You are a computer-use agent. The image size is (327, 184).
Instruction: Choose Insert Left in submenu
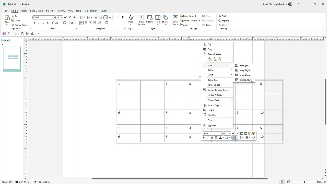coord(244,65)
